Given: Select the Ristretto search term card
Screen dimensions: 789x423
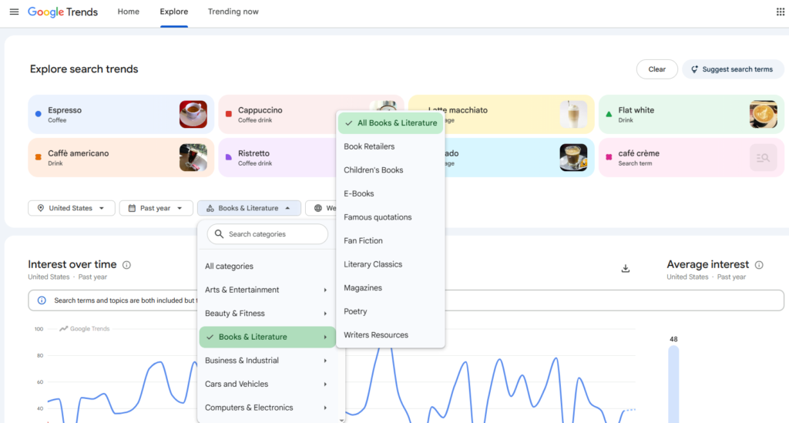Looking at the screenshot, I should click(x=277, y=157).
